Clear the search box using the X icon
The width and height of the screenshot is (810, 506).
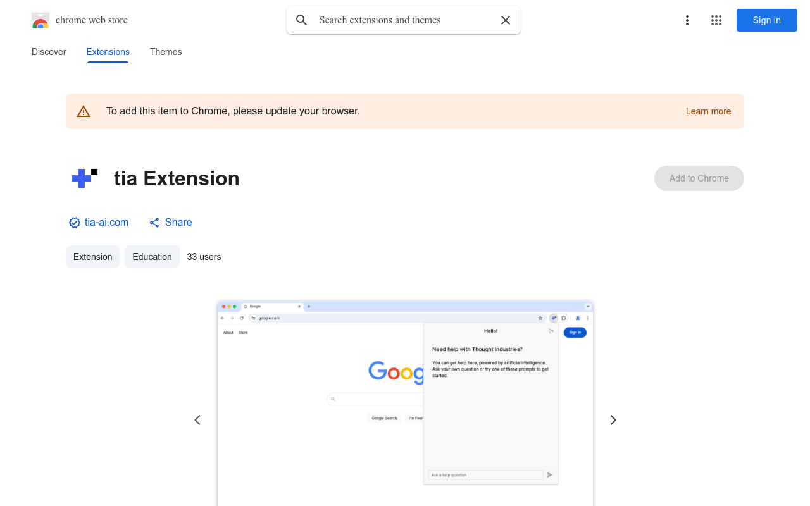[505, 20]
